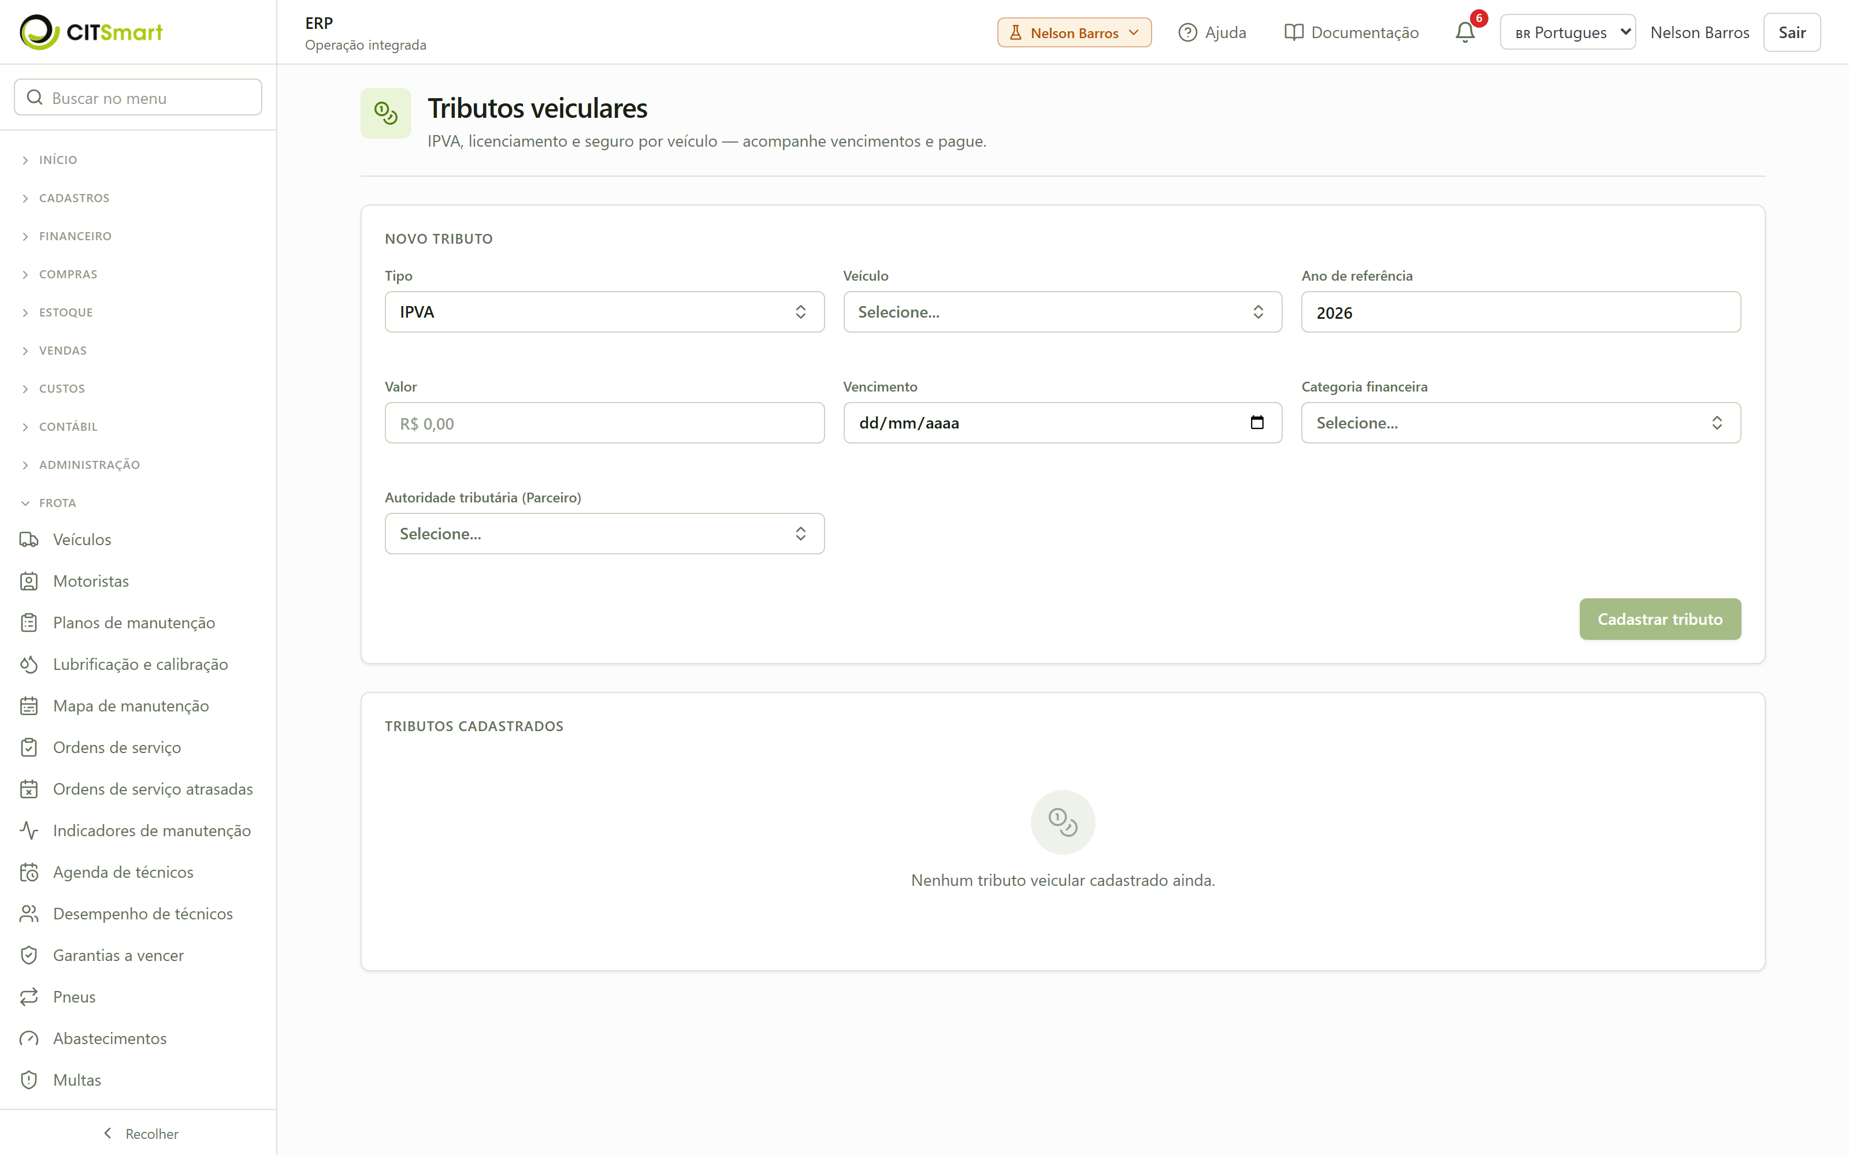This screenshot has width=1849, height=1155.
Task: Open the Nelson Barros environment dropdown
Action: tap(1074, 32)
